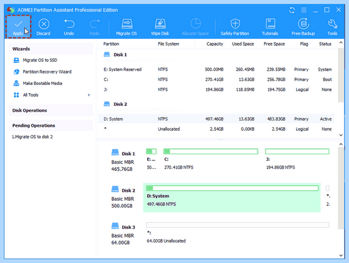Open Partition Recovery Wizard
Viewport: 349px width, 263px height.
pos(42,72)
